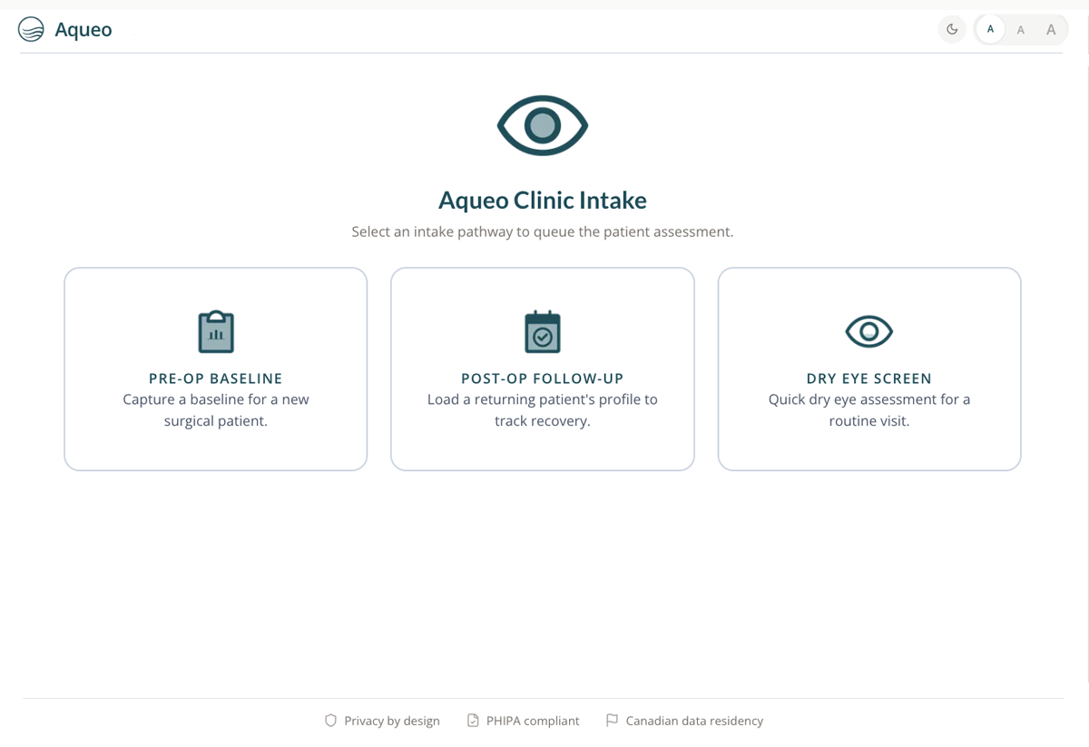This screenshot has height=747, width=1089.
Task: Open the Post-Op Follow-Up intake card
Action: click(543, 369)
